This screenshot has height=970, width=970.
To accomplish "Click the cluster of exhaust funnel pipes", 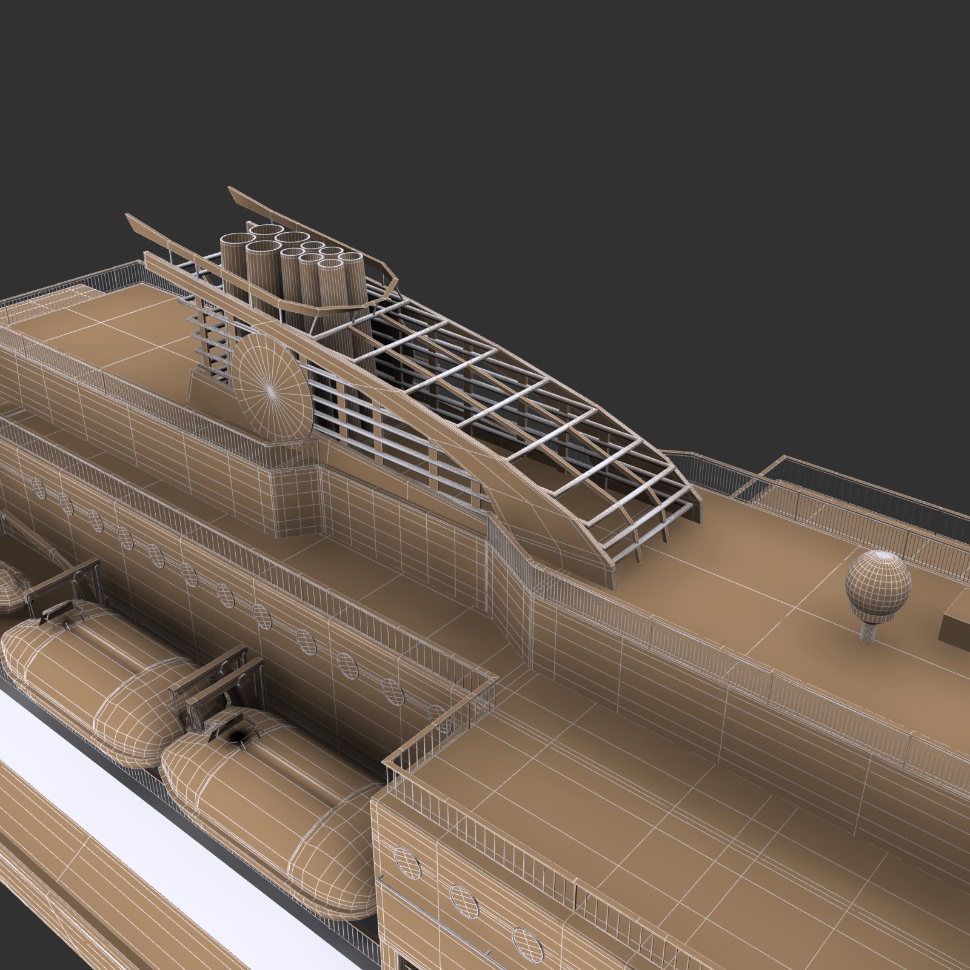I will click(285, 261).
